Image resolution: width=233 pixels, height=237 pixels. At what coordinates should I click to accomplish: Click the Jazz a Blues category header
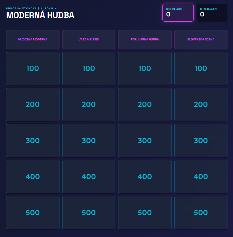pos(89,39)
